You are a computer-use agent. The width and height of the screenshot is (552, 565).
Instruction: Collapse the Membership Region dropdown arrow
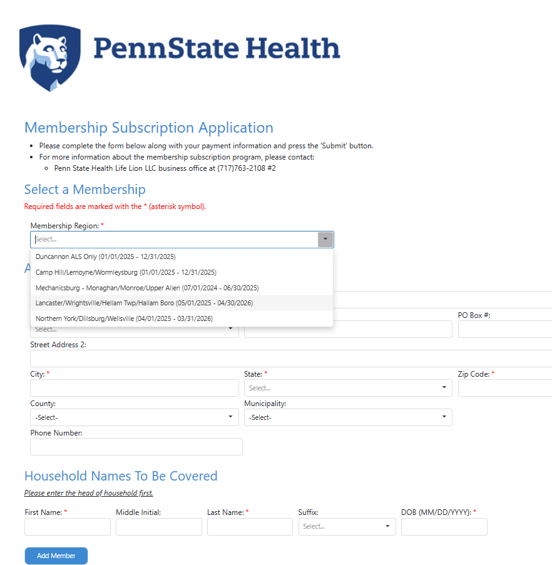(325, 239)
